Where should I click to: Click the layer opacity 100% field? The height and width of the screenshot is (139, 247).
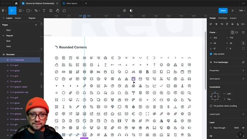[236, 128]
